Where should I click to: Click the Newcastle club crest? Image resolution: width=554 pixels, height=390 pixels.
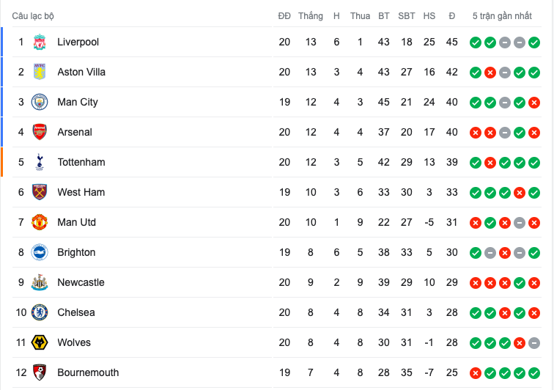pos(40,282)
